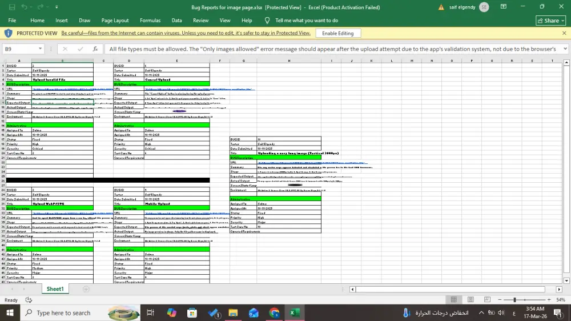The height and width of the screenshot is (321, 571).
Task: Click the formula bar text content
Action: coord(332,49)
